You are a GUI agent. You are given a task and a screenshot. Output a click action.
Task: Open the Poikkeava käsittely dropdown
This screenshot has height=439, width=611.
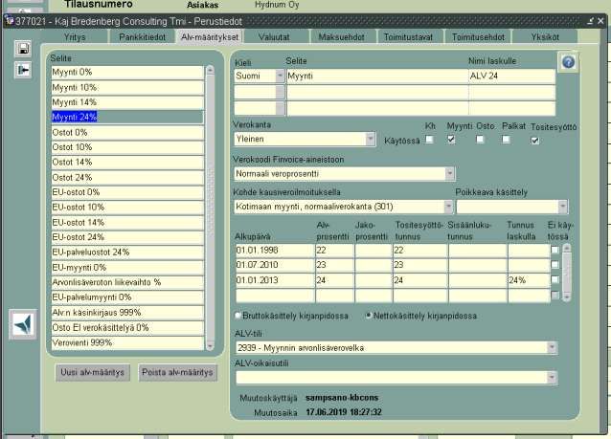pyautogui.click(x=563, y=207)
